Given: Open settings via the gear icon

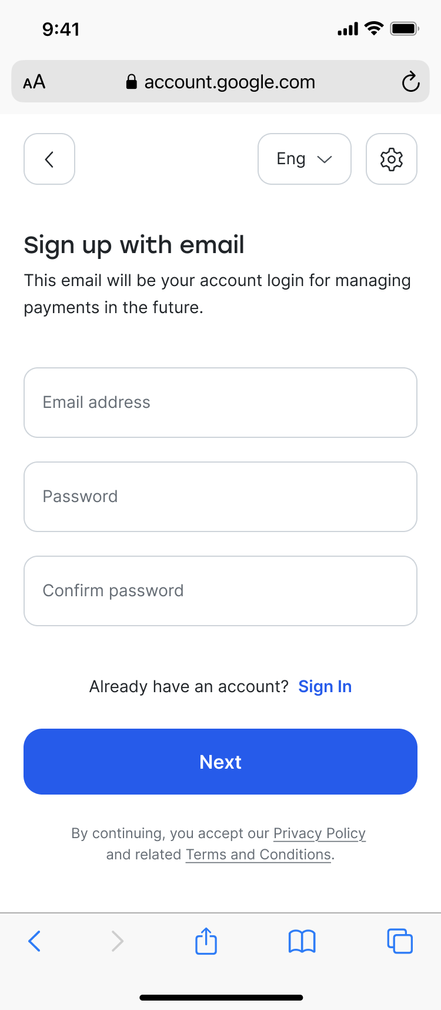Looking at the screenshot, I should [392, 159].
